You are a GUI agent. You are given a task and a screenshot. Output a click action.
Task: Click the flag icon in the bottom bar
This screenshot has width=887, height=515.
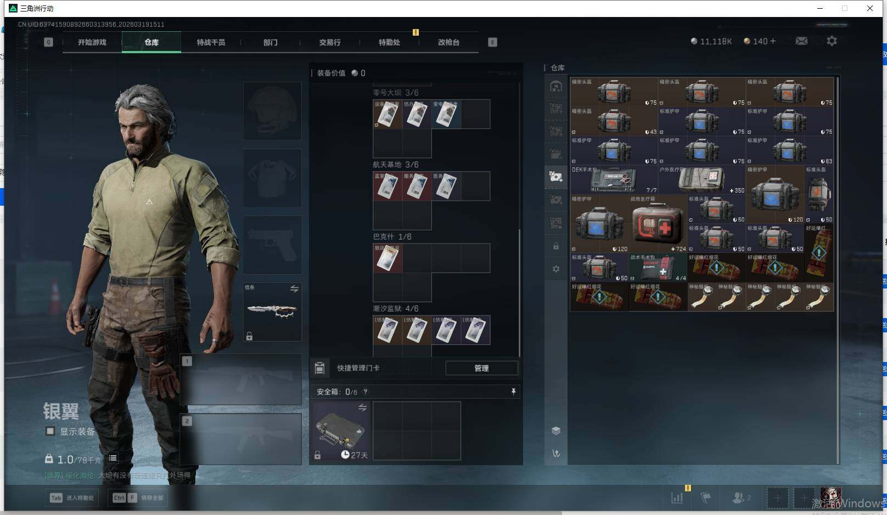click(706, 497)
